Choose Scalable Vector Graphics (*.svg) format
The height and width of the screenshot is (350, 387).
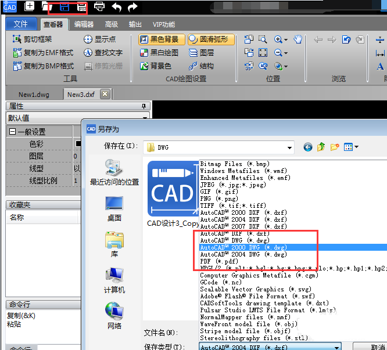pyautogui.click(x=293, y=289)
